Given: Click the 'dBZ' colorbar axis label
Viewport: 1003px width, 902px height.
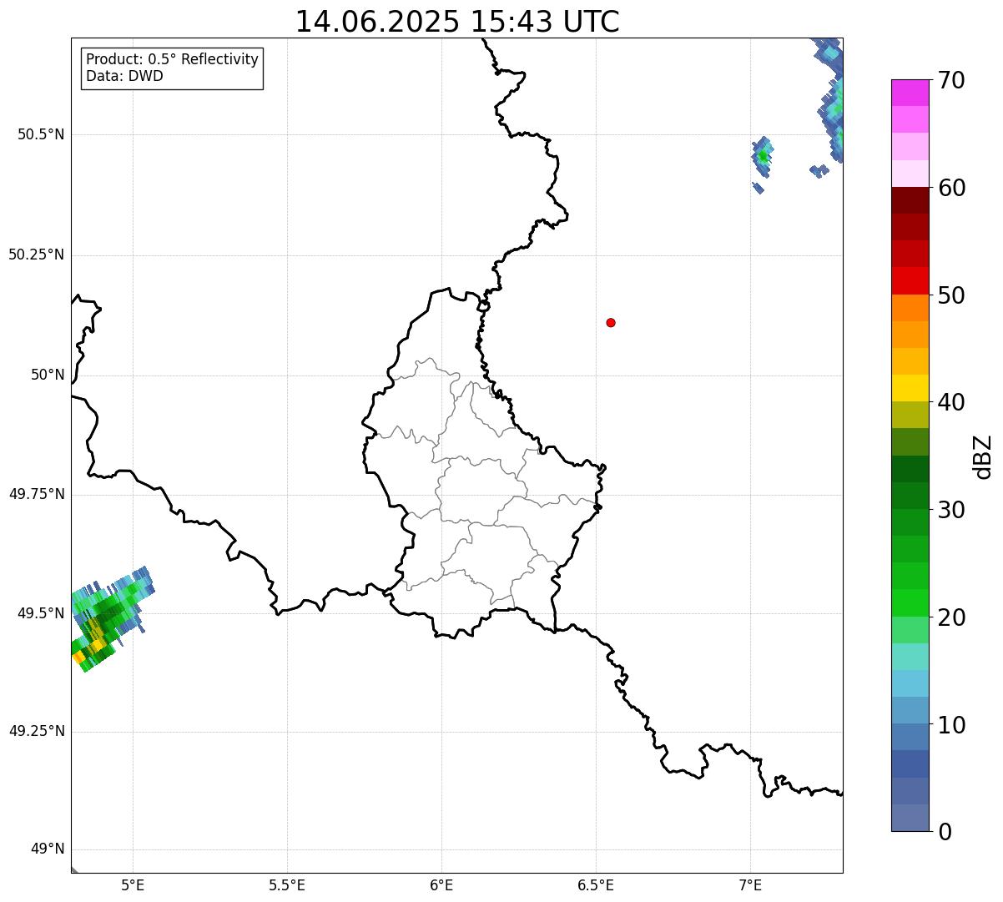Looking at the screenshot, I should pyautogui.click(x=984, y=456).
